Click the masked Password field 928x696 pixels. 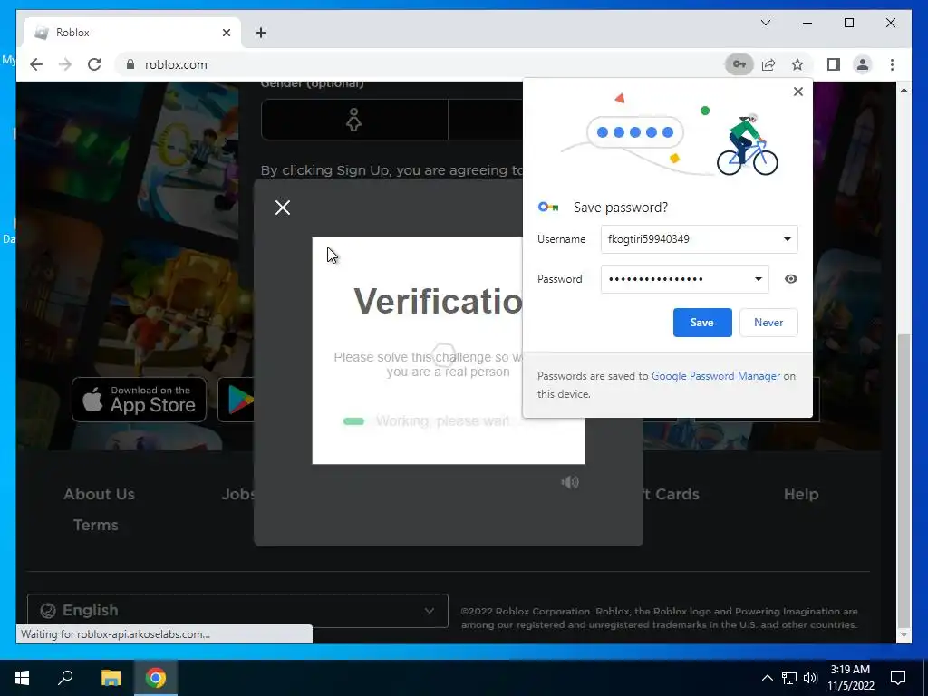(x=685, y=279)
